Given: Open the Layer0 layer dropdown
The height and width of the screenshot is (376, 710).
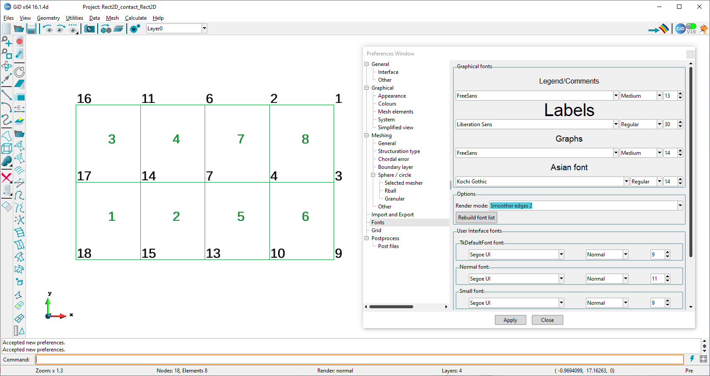Looking at the screenshot, I should pos(204,29).
